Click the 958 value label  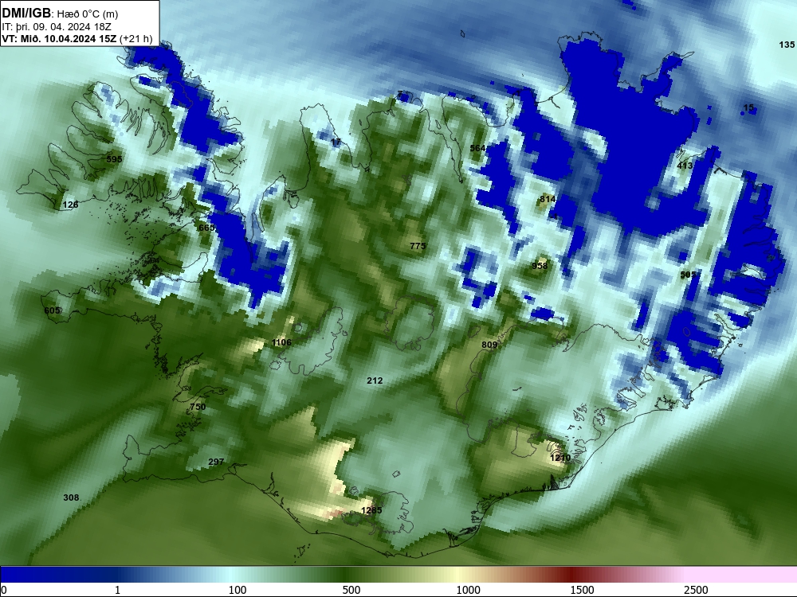[540, 266]
